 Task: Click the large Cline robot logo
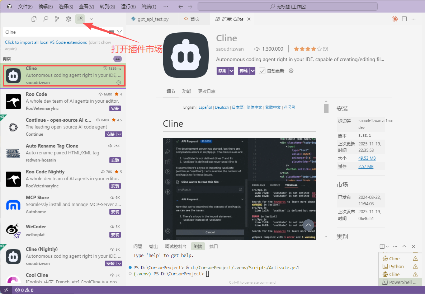pyautogui.click(x=186, y=55)
